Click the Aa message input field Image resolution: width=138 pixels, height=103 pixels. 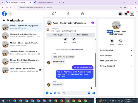(75, 93)
